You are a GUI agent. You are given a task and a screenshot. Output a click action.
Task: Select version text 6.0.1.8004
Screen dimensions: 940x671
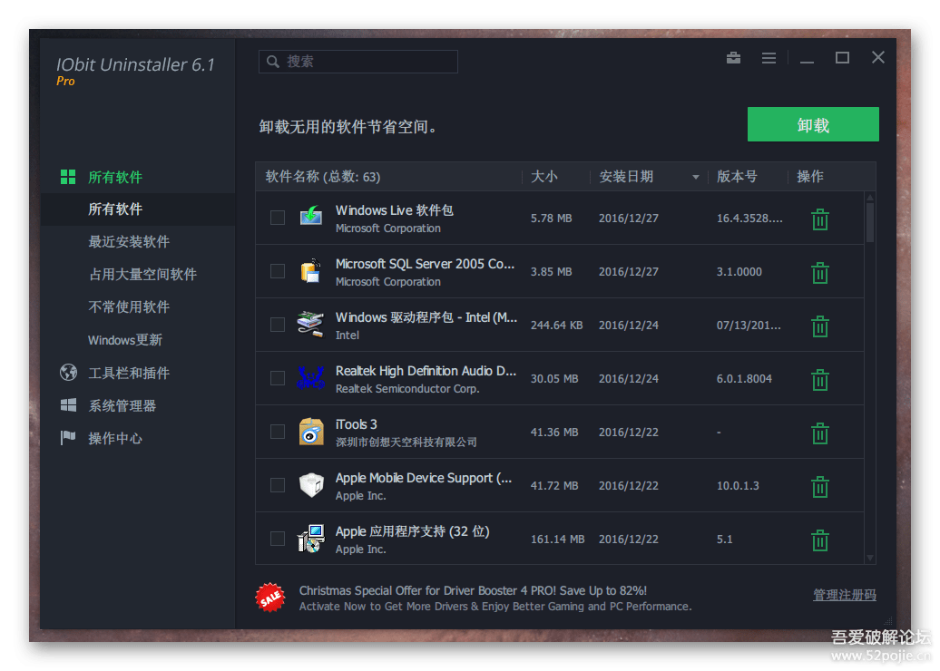pos(744,379)
